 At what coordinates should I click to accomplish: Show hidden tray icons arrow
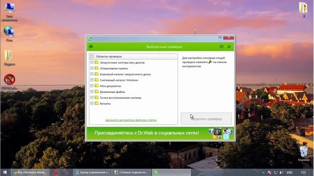point(263,173)
